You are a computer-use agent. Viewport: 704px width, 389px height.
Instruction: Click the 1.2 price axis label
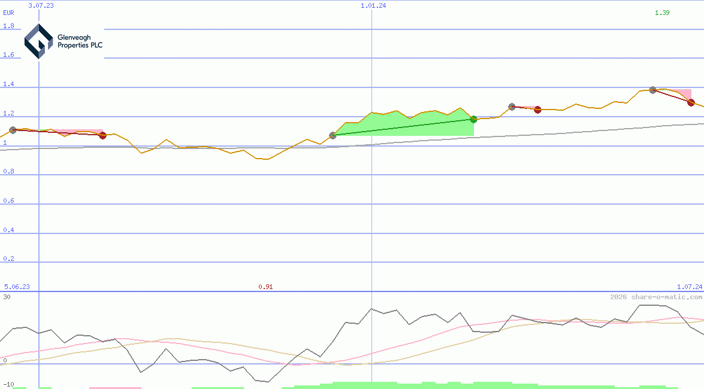click(x=8, y=114)
